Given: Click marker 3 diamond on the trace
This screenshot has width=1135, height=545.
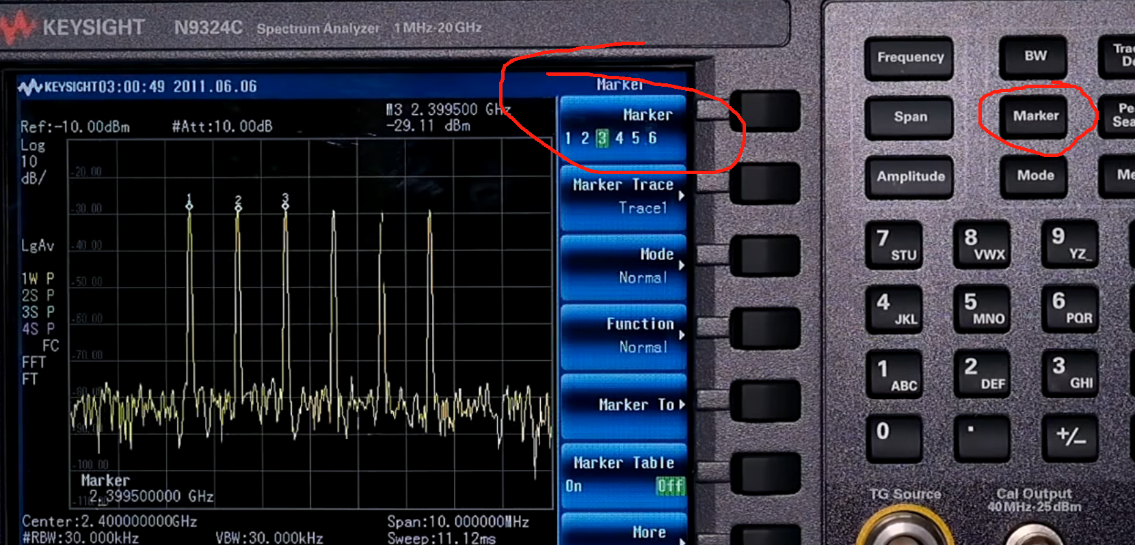Looking at the screenshot, I should pyautogui.click(x=285, y=205).
